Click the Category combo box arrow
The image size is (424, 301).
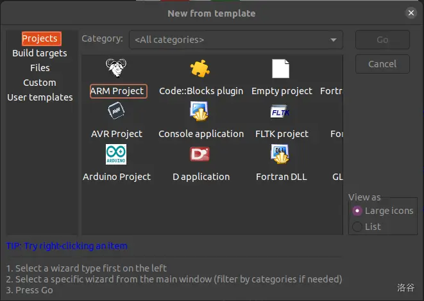(x=334, y=40)
